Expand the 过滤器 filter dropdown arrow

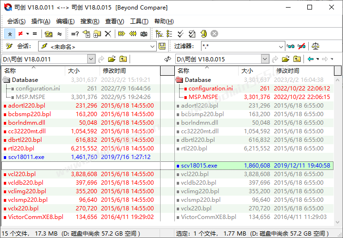point(281,46)
